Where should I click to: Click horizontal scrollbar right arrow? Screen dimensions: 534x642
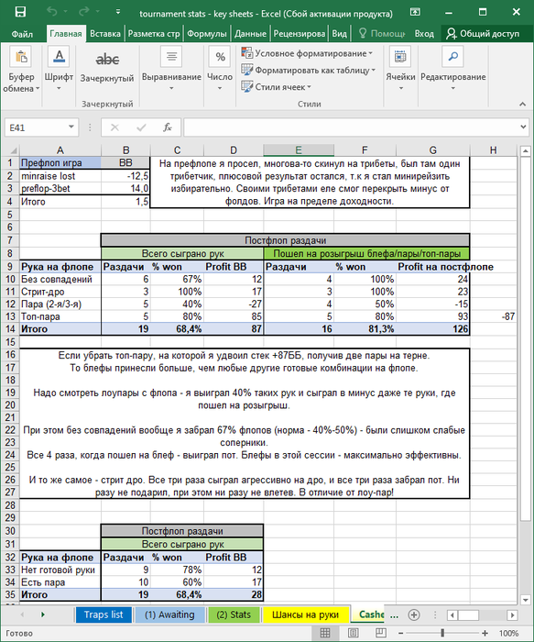coord(512,614)
